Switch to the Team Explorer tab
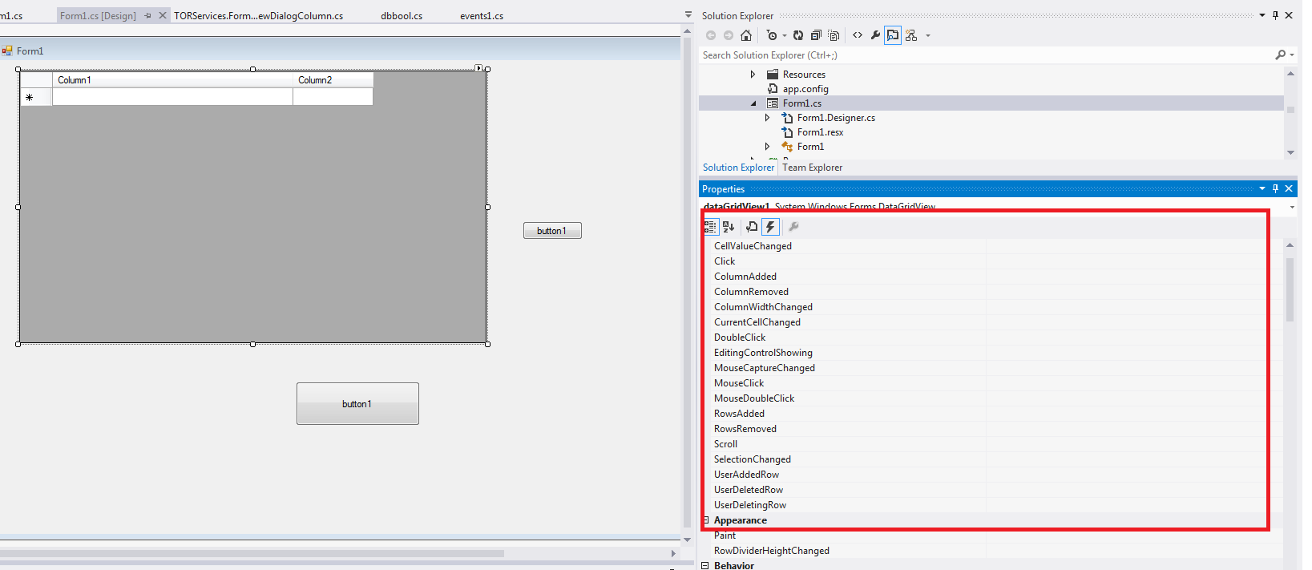This screenshot has width=1312, height=570. [812, 168]
